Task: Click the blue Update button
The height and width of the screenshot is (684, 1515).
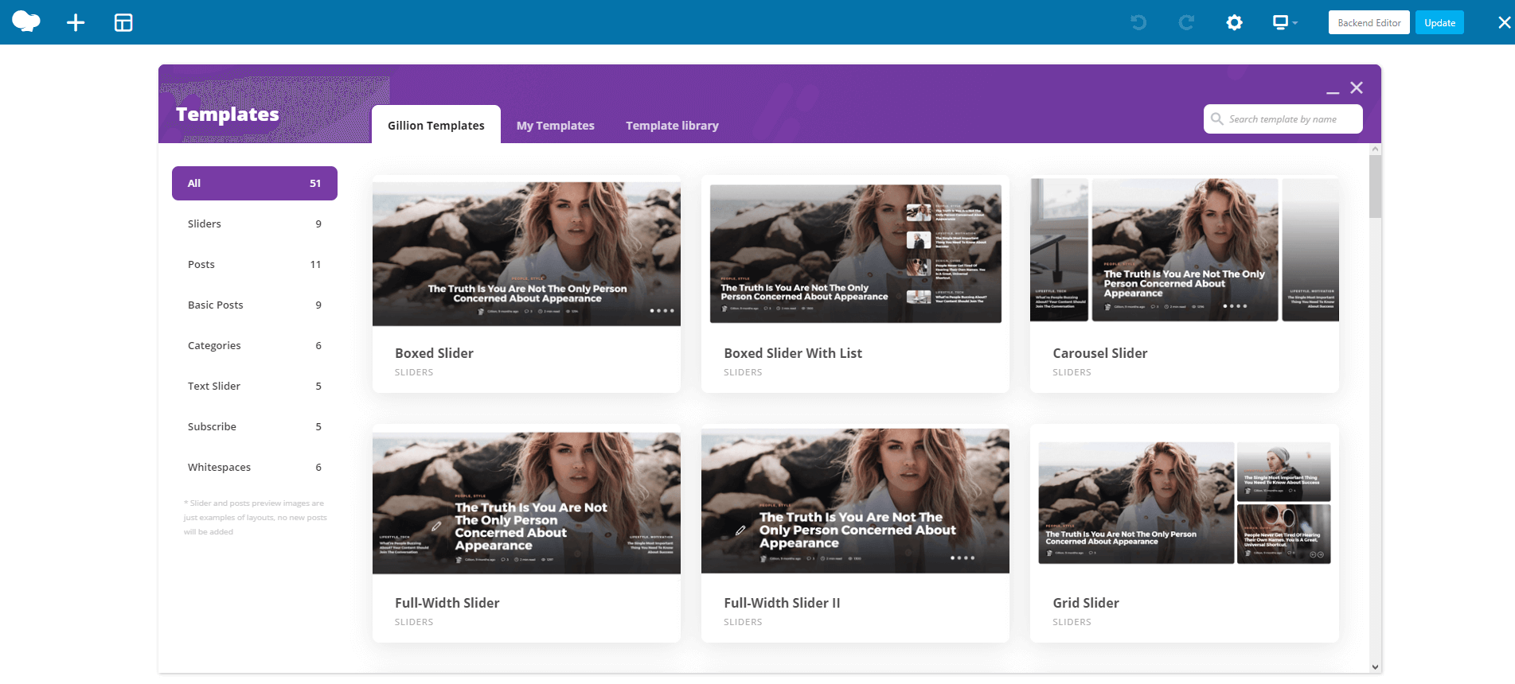Action: coord(1439,22)
